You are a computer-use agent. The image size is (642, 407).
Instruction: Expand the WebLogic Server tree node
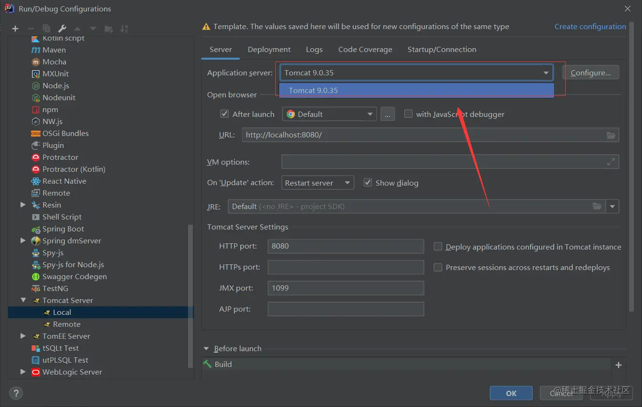click(x=23, y=372)
